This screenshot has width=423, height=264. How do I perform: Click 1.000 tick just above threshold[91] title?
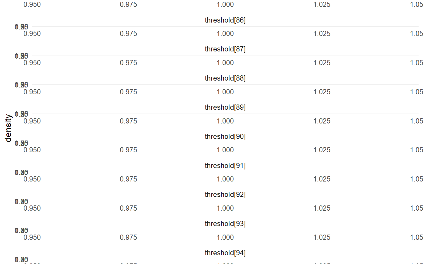[x=225, y=150]
